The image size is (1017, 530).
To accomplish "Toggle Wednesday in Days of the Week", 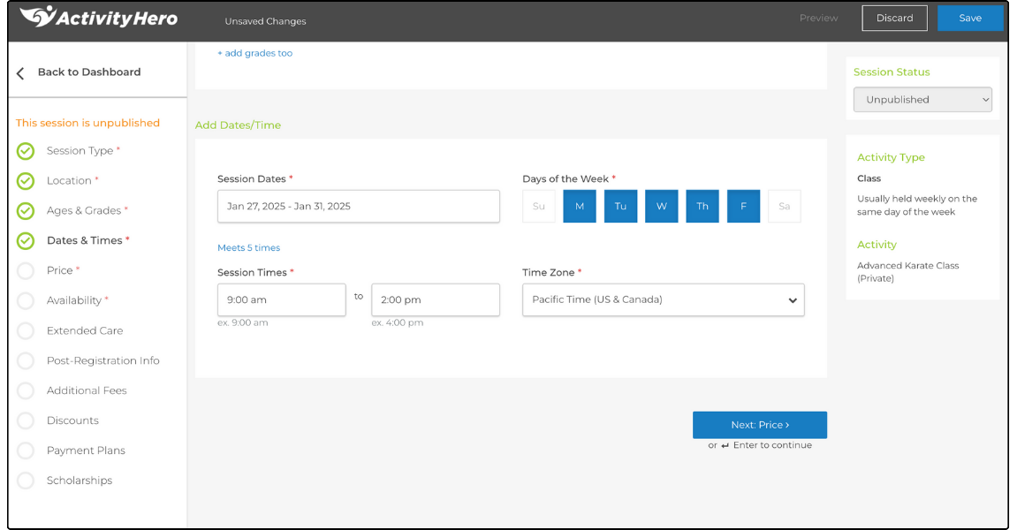I will pos(662,207).
